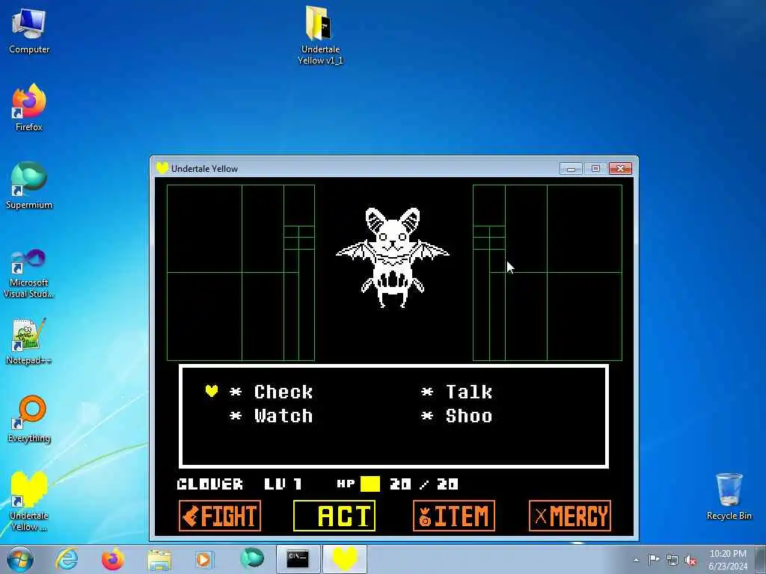Choose the Watch action
Viewport: 766px width, 574px height.
coord(284,416)
